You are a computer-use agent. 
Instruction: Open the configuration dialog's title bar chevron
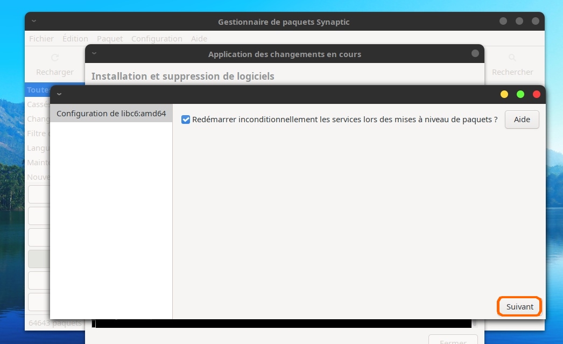(x=59, y=94)
